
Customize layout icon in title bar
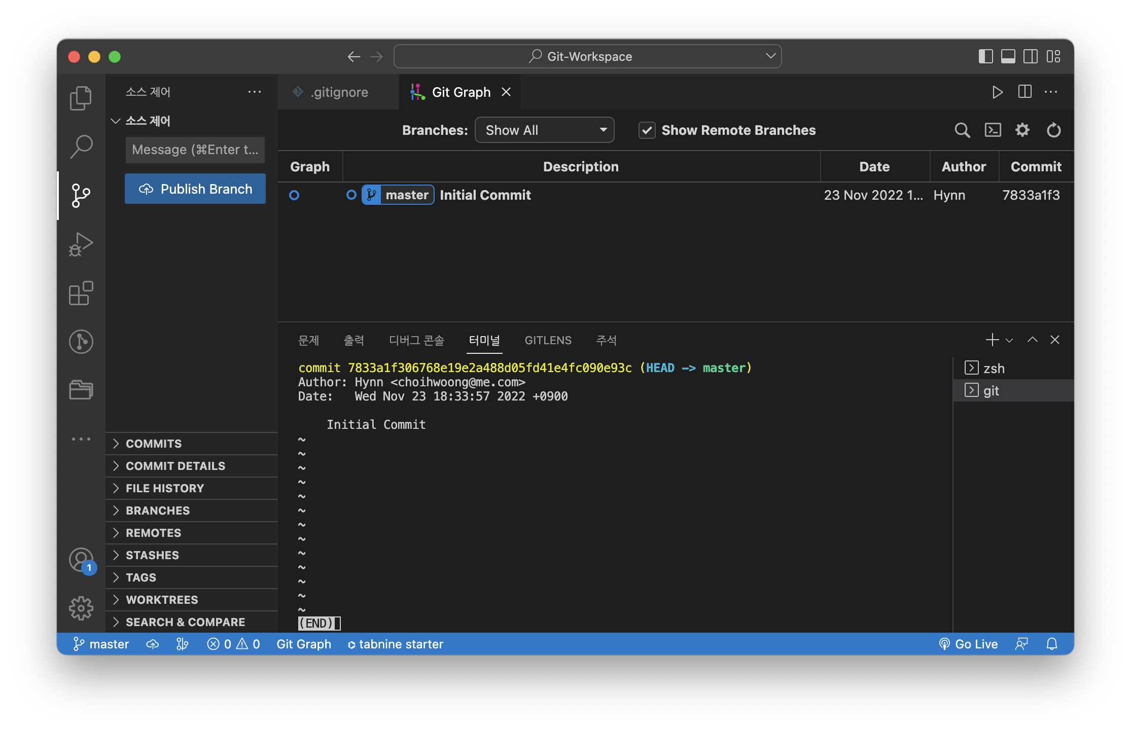coord(1053,56)
